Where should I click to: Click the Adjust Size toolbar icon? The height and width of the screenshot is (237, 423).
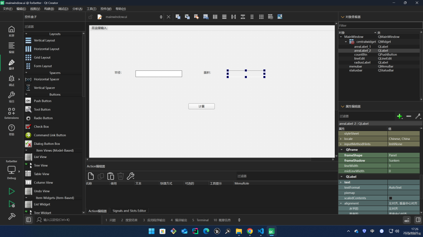[280, 16]
